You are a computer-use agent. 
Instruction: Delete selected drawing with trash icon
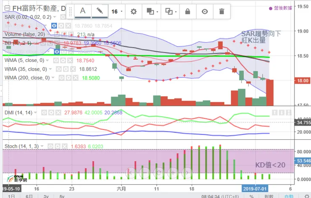point(222,11)
